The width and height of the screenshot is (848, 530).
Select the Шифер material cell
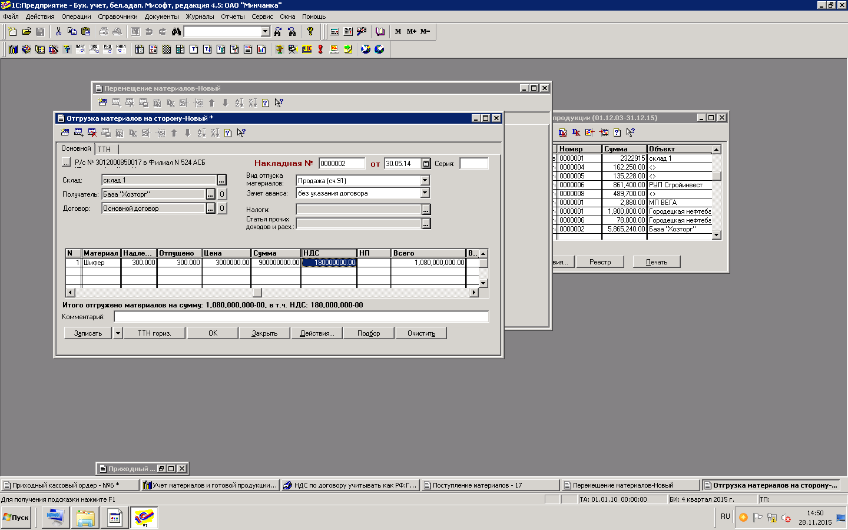pyautogui.click(x=101, y=263)
